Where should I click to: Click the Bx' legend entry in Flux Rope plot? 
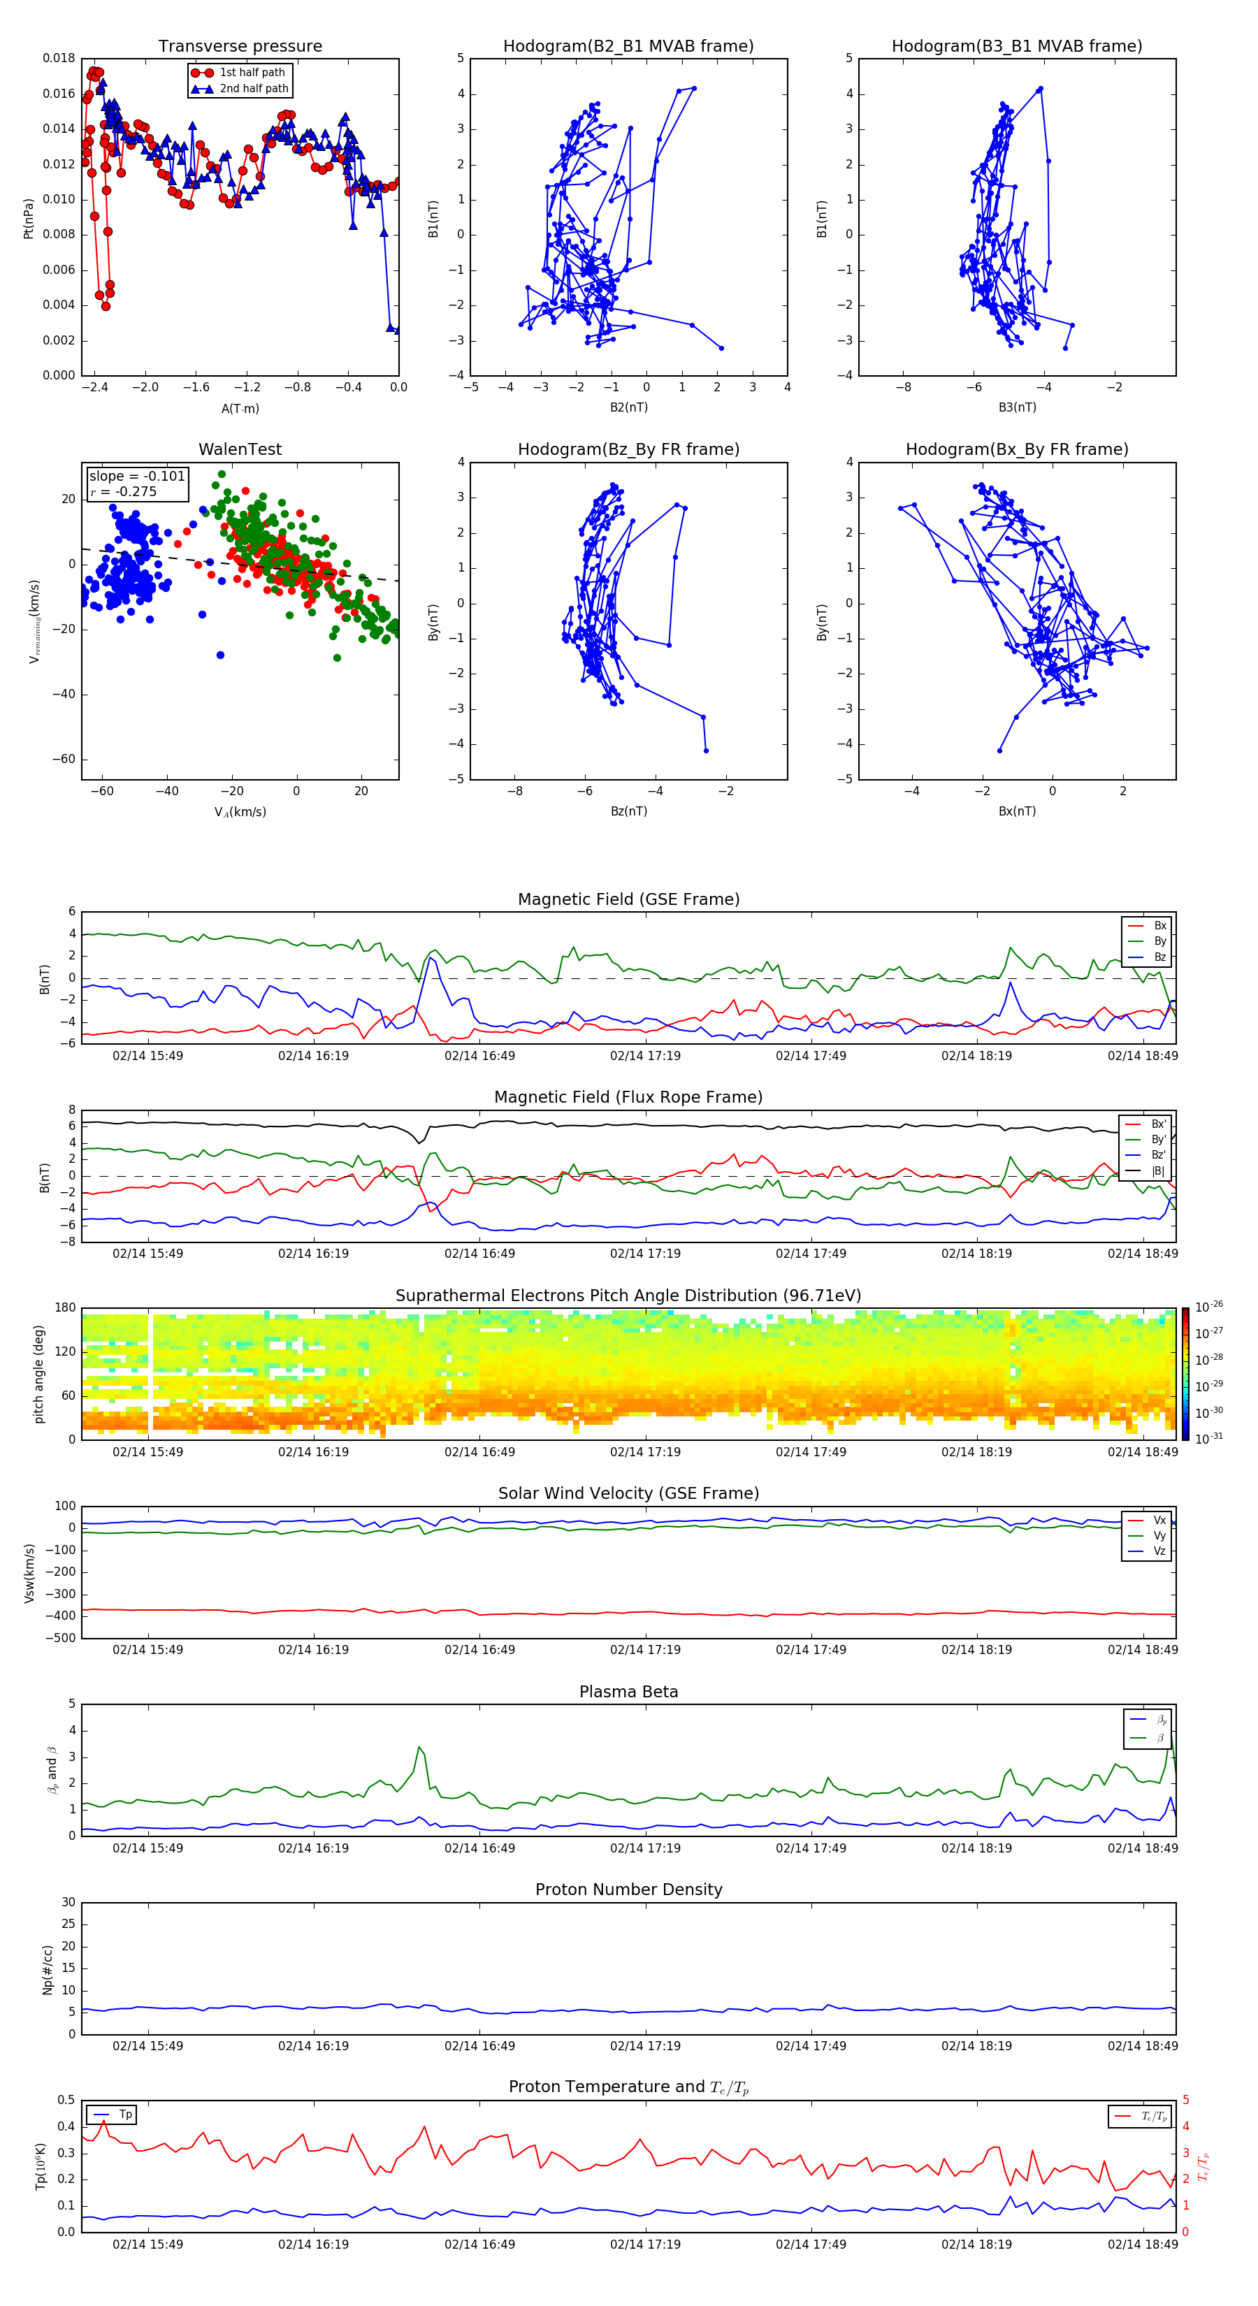point(1146,1124)
